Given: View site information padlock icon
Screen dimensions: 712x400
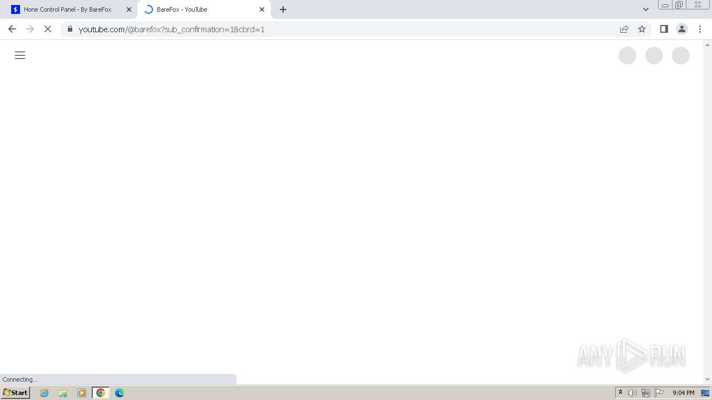Looking at the screenshot, I should pos(70,29).
